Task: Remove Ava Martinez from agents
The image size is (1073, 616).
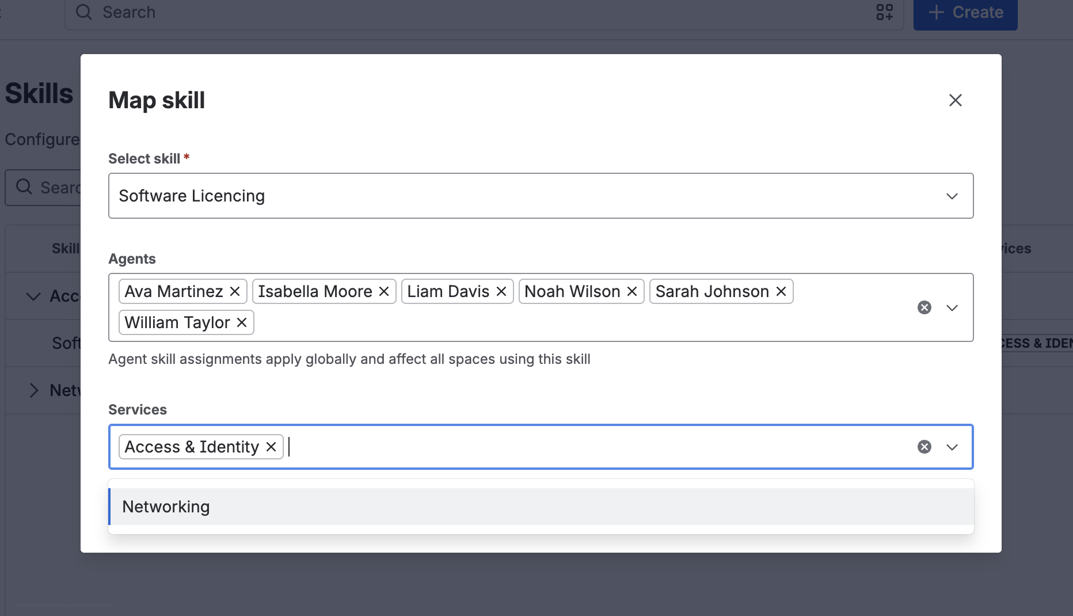Action: pos(235,291)
